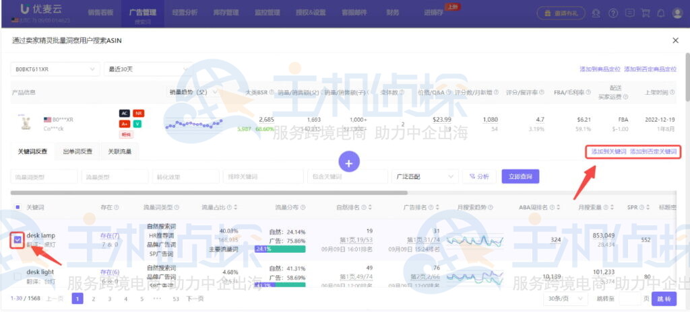This screenshot has width=690, height=312.
Task: Click info icon beside 大类BSR column
Action: click(x=272, y=92)
